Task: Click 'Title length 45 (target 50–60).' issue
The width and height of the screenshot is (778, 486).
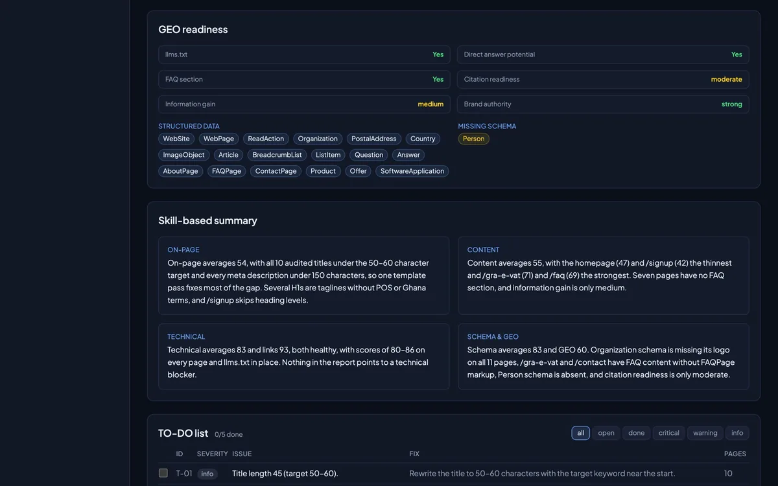Action: click(285, 474)
